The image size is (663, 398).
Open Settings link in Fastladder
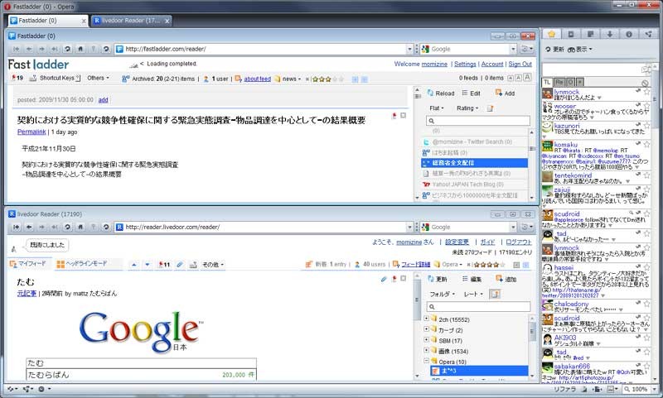465,64
